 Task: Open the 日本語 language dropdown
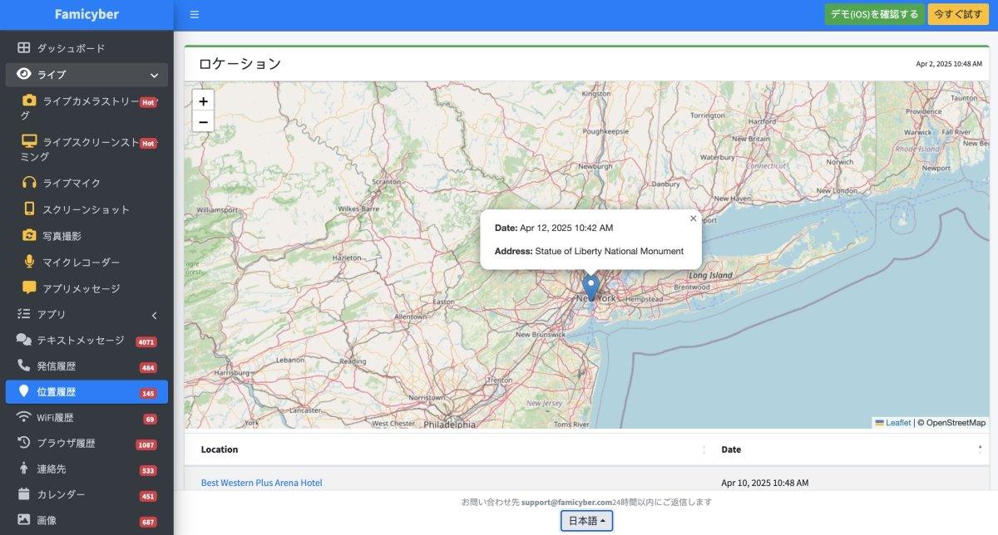587,521
